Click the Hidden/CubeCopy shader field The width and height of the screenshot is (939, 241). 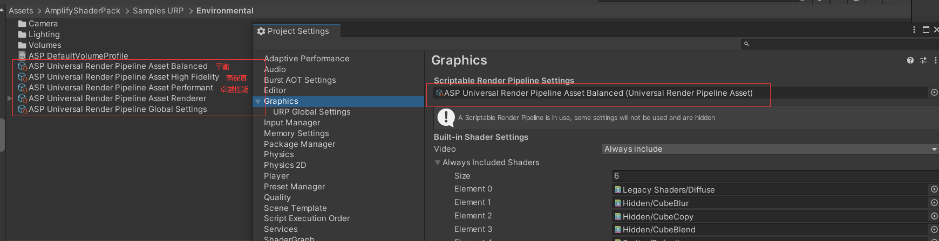(x=771, y=216)
